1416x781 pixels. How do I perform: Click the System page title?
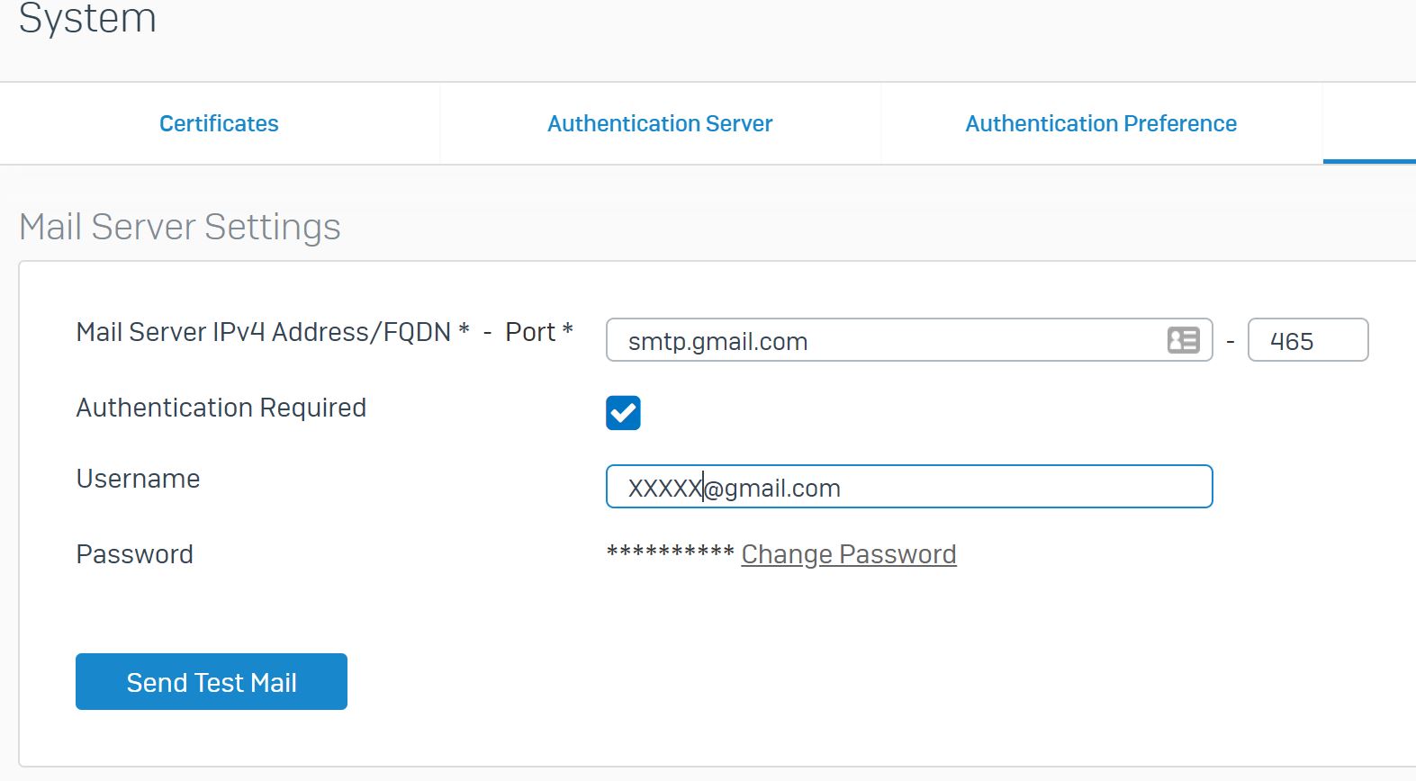coord(87,18)
